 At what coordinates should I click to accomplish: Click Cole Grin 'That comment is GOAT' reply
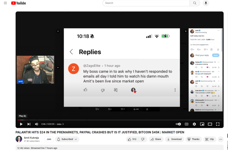pyautogui.click(x=205, y=93)
